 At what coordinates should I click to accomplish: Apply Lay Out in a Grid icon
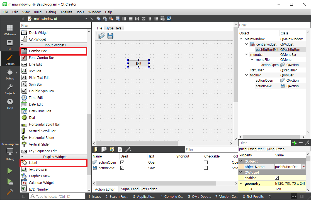(x=156, y=19)
